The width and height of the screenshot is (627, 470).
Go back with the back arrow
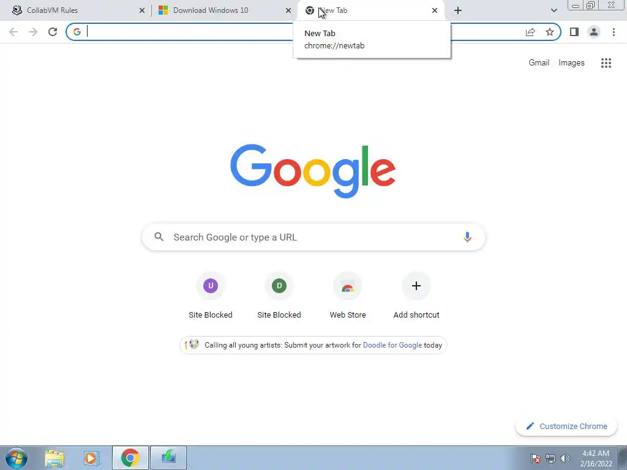[x=13, y=32]
